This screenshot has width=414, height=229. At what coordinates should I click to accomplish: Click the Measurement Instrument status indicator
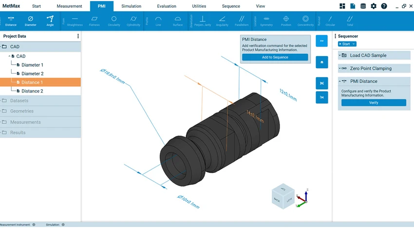[34, 225]
